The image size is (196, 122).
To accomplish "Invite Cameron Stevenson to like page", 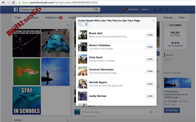I will click(x=150, y=71).
